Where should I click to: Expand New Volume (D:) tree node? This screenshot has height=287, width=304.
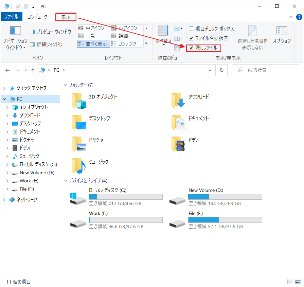pos(7,173)
